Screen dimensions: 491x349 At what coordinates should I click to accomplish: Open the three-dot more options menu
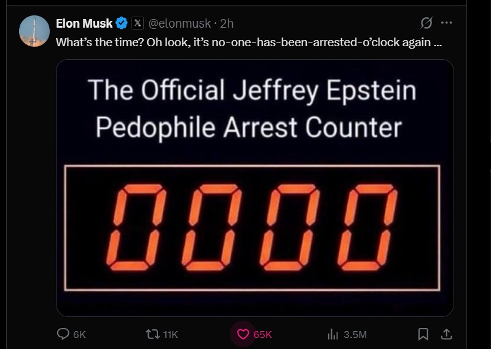(x=447, y=23)
